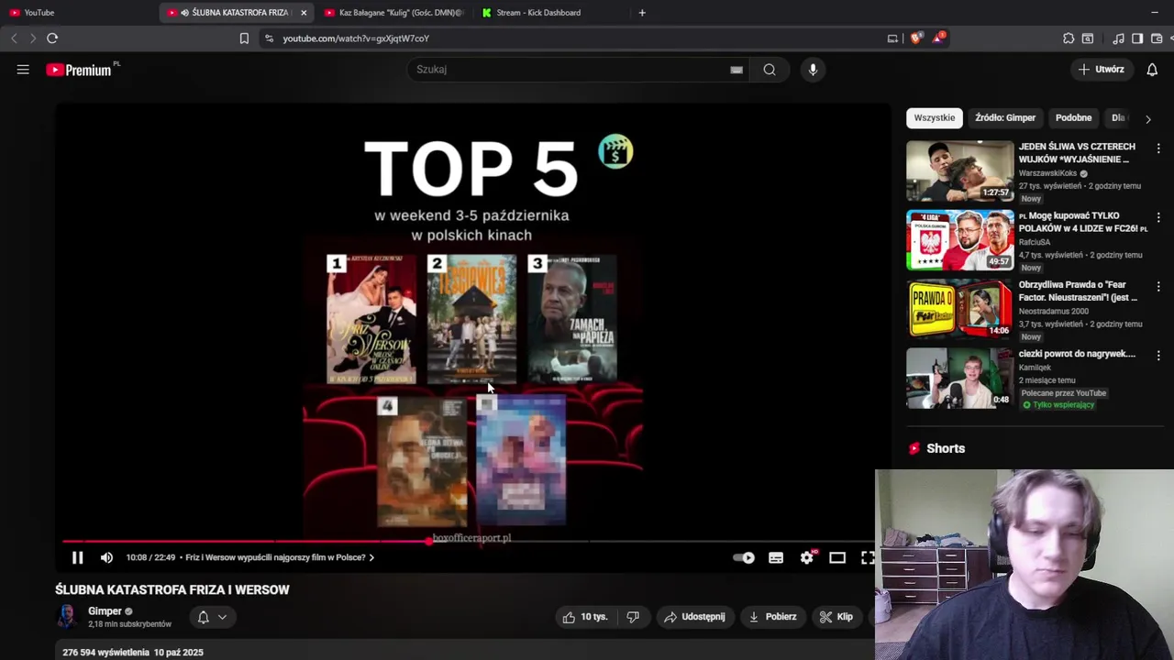Image resolution: width=1174 pixels, height=660 pixels.
Task: Open a new browser tab
Action: [642, 13]
